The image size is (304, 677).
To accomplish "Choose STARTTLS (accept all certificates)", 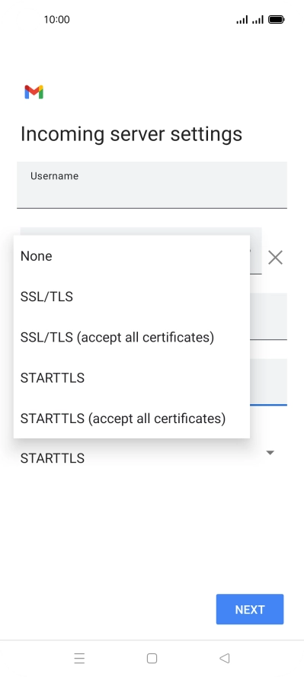I will click(x=132, y=419).
